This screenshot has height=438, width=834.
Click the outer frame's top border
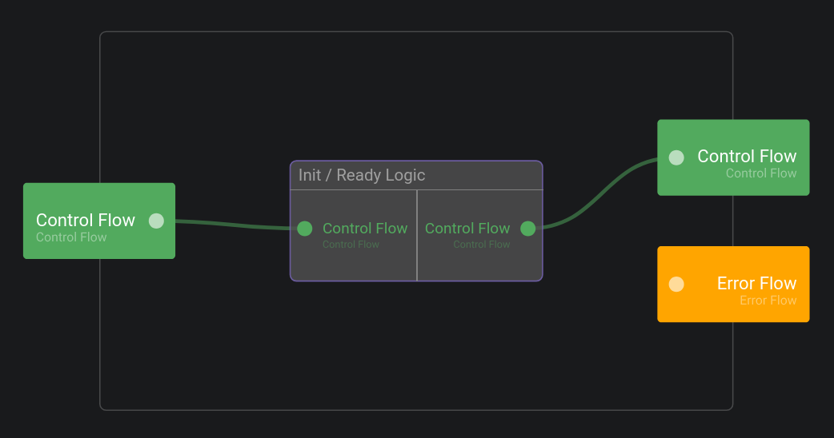coord(416,32)
